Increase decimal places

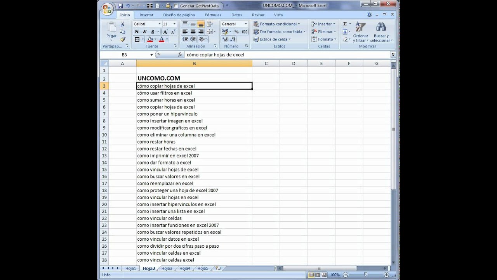pos(225,39)
